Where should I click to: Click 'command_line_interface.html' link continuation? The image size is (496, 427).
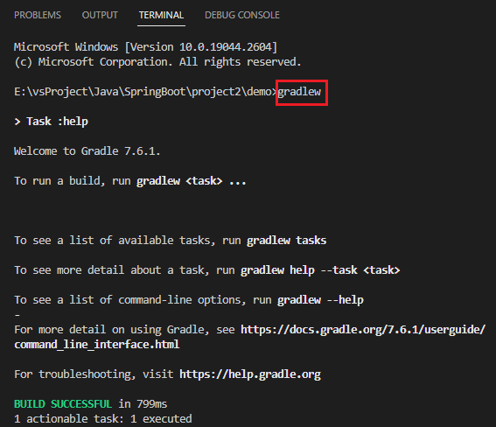[x=97, y=345]
